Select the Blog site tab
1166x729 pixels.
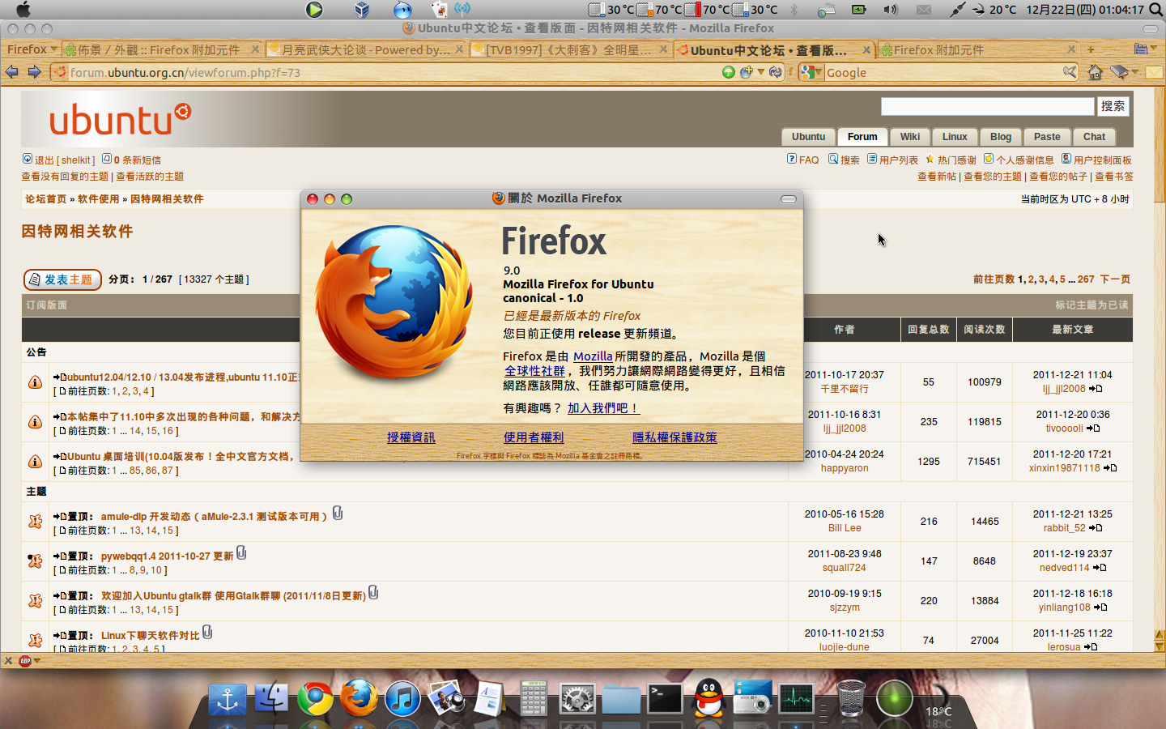(1000, 137)
